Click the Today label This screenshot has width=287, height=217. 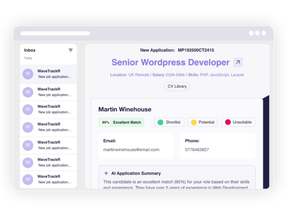coord(28,58)
